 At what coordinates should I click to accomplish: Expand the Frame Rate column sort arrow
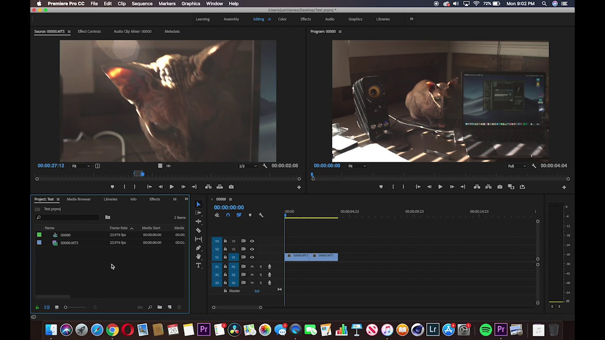pyautogui.click(x=131, y=228)
